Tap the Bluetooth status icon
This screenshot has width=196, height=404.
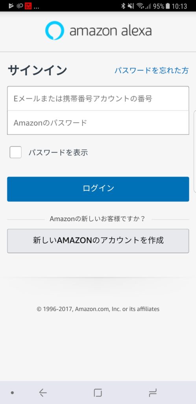coord(123,6)
